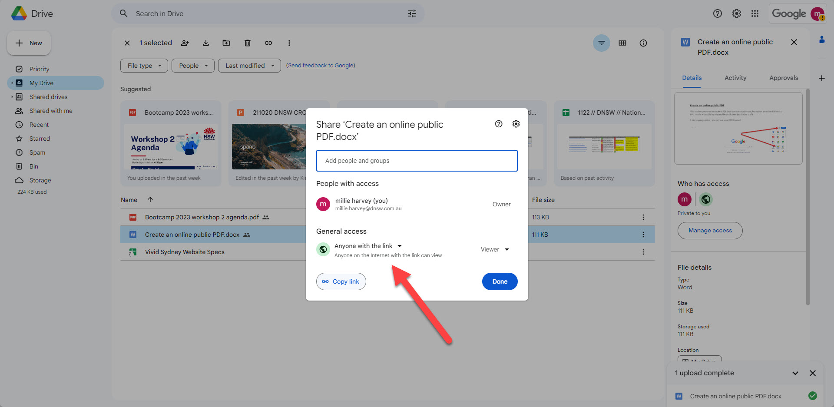The width and height of the screenshot is (834, 407).
Task: Open Send feedback to Google link
Action: pos(321,66)
